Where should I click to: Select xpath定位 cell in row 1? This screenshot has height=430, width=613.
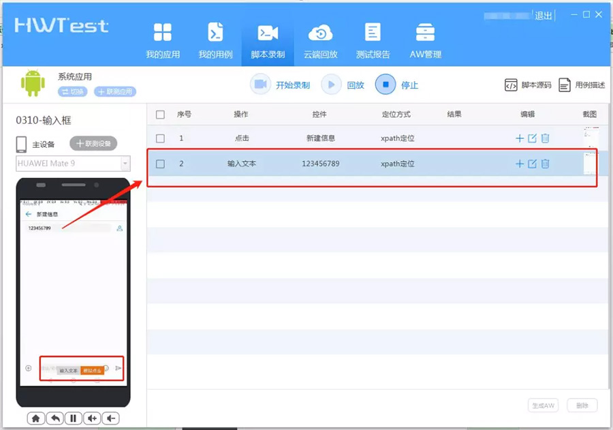point(398,138)
